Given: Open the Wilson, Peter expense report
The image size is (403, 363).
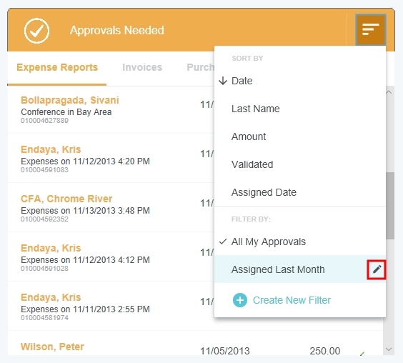Looking at the screenshot, I should [x=52, y=347].
